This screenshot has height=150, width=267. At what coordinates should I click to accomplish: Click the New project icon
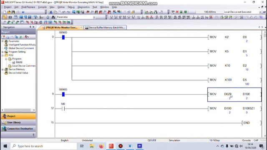pos(5,12)
